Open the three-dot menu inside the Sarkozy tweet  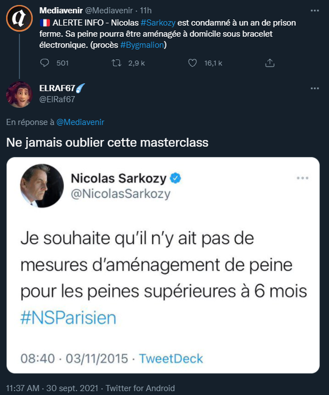[303, 178]
